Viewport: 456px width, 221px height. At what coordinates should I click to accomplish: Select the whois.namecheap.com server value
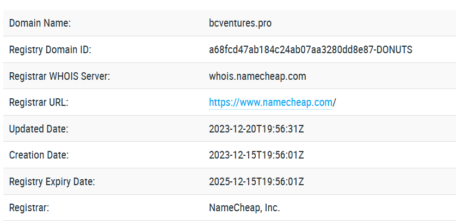click(x=257, y=76)
